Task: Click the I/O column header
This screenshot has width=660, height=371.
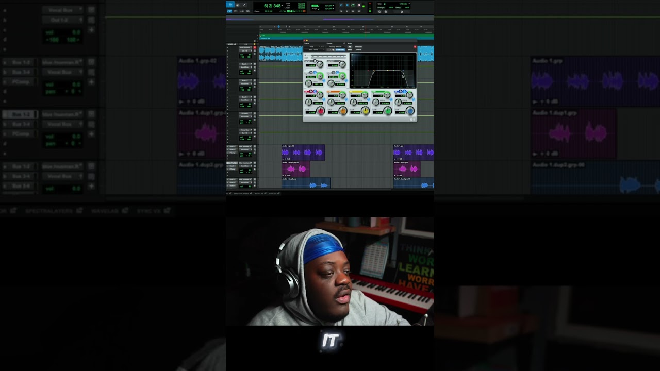Action: click(245, 44)
